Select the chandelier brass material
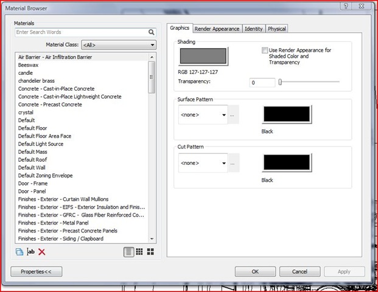This screenshot has width=378, height=292. point(82,81)
